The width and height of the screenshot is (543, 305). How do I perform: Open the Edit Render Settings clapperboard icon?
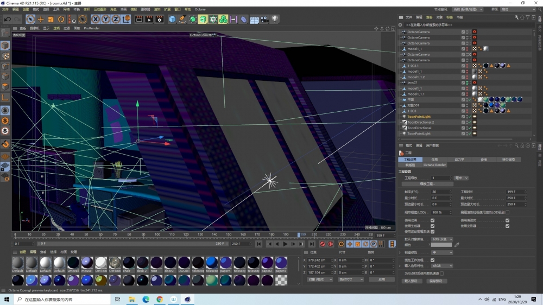[160, 19]
